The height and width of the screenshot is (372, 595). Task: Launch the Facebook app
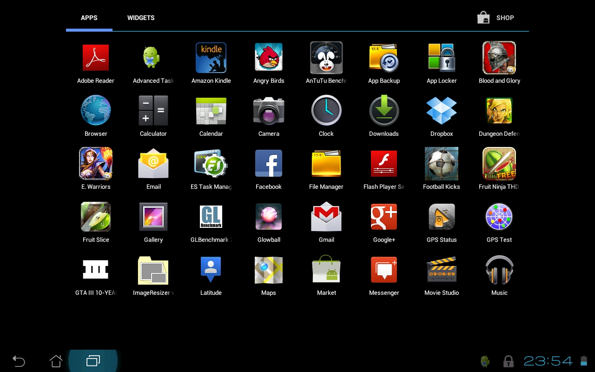click(269, 164)
